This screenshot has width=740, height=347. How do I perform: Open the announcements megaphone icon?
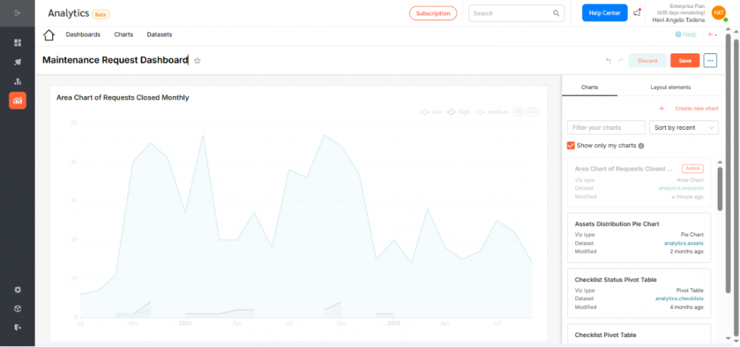[x=637, y=13]
